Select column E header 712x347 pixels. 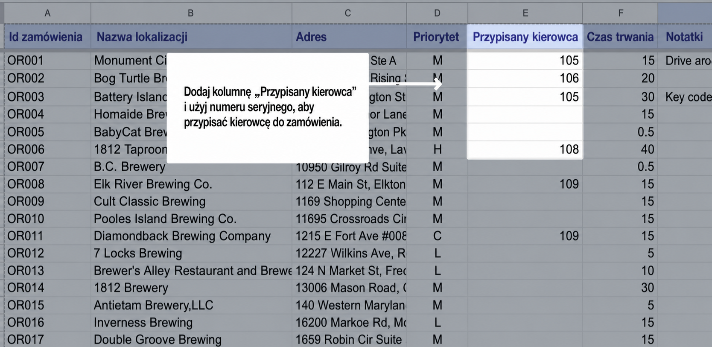point(525,13)
